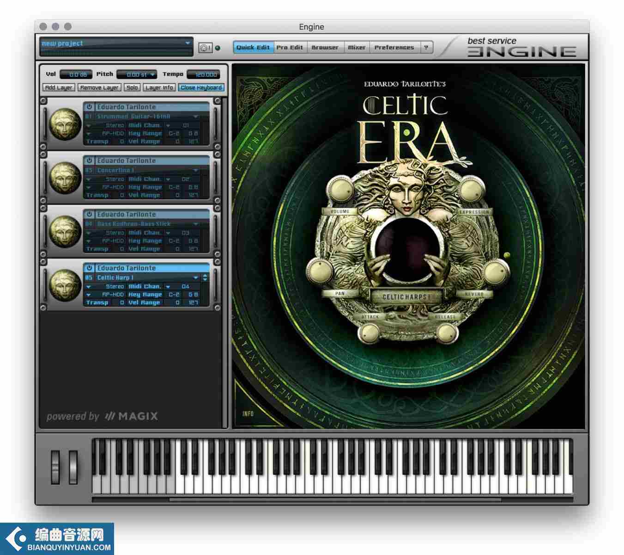
Task: Click the pitch bend wheel beside keyboard
Action: [55, 467]
